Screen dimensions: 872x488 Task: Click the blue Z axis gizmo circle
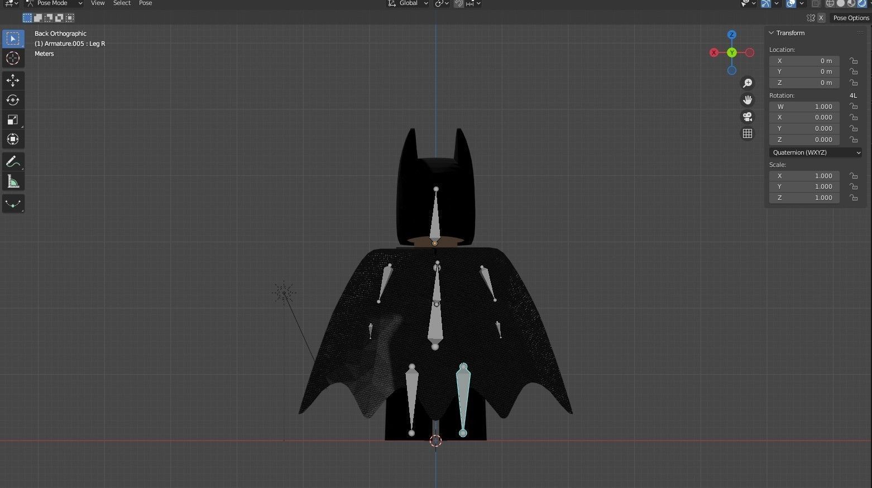point(731,35)
